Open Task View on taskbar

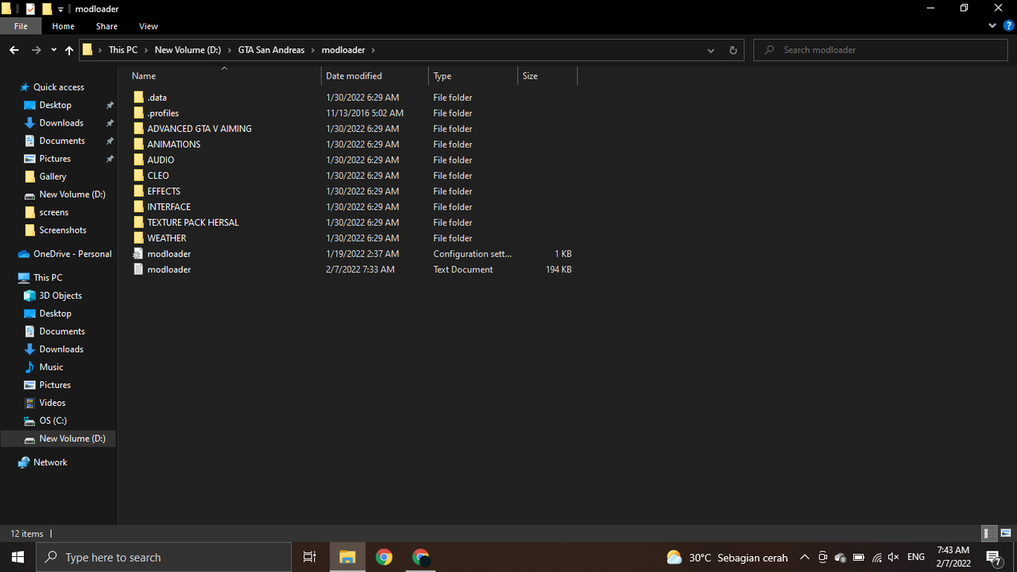310,557
